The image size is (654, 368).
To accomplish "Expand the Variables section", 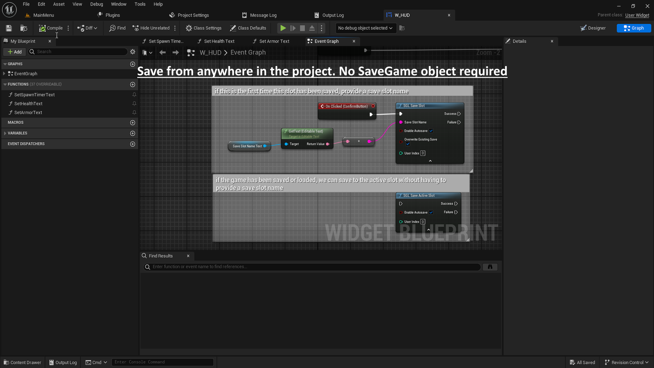I will coord(5,133).
